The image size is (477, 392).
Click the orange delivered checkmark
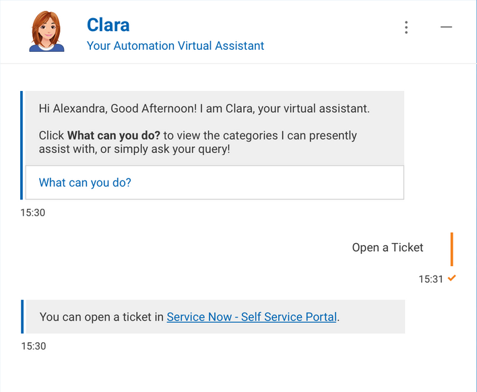click(x=452, y=278)
